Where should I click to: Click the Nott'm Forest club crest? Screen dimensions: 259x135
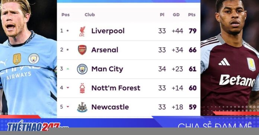(x=82, y=88)
